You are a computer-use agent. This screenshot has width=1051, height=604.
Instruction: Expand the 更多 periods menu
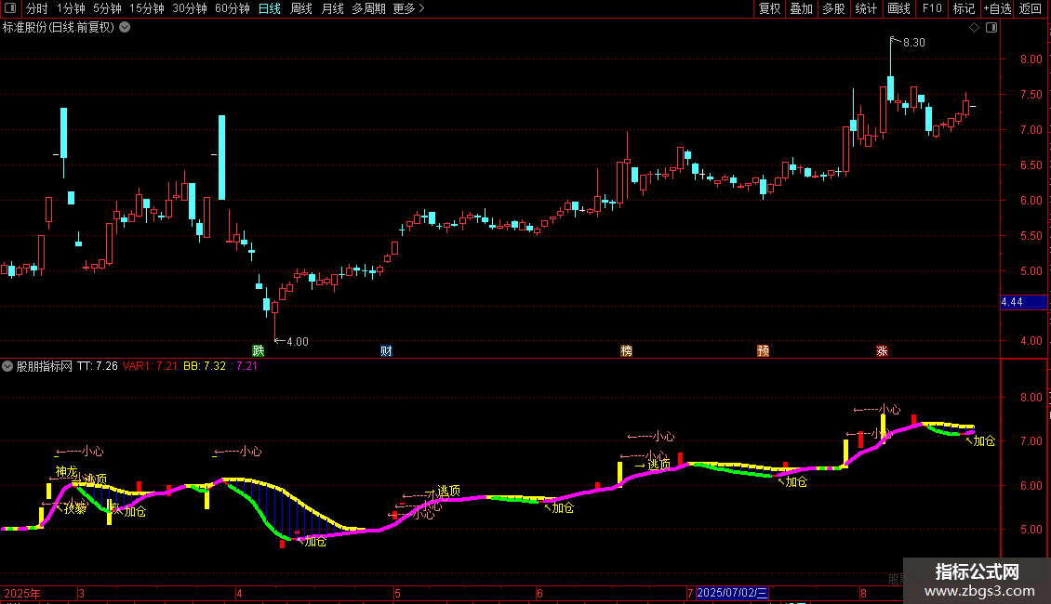point(408,8)
